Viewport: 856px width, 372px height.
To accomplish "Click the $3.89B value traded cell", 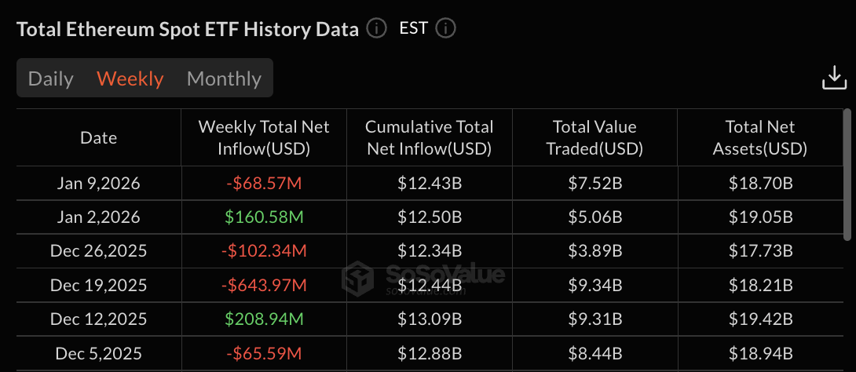I will (595, 251).
